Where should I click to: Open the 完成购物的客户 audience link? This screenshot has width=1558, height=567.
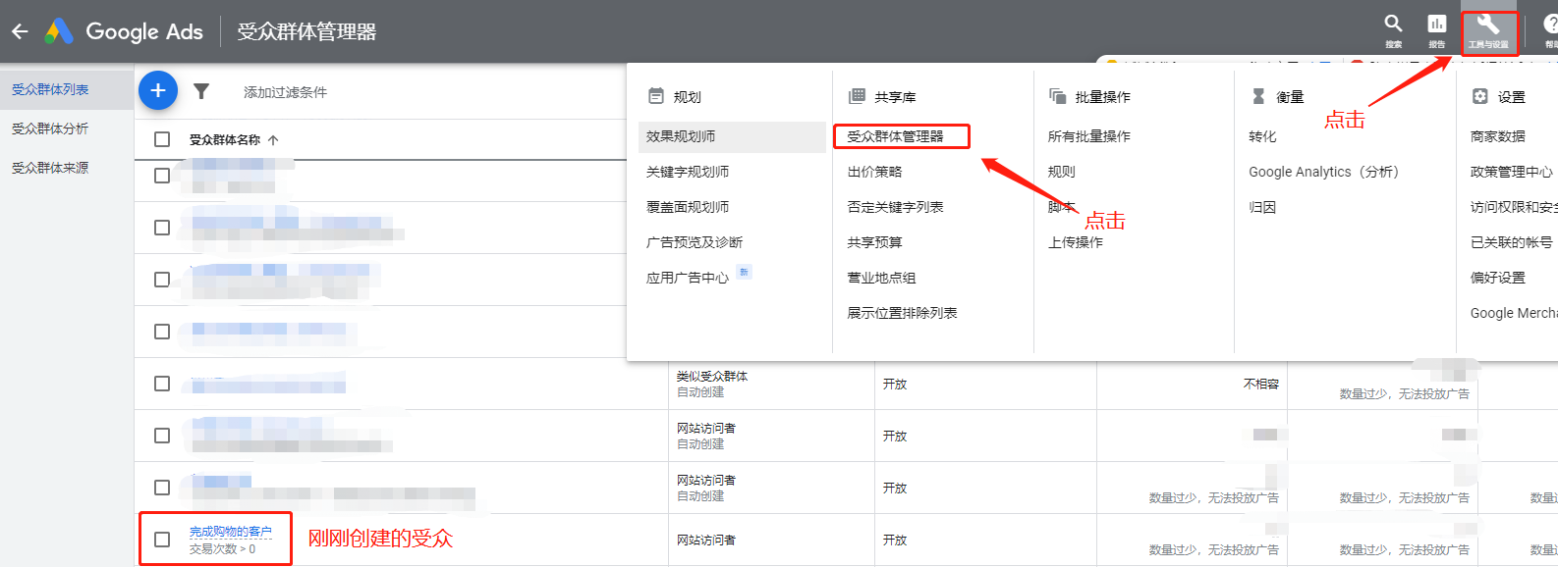[x=231, y=532]
